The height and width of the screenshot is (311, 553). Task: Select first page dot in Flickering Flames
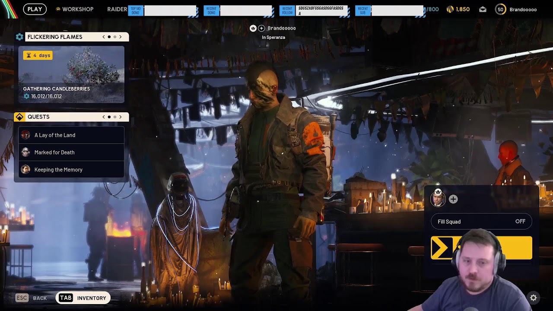pos(109,37)
